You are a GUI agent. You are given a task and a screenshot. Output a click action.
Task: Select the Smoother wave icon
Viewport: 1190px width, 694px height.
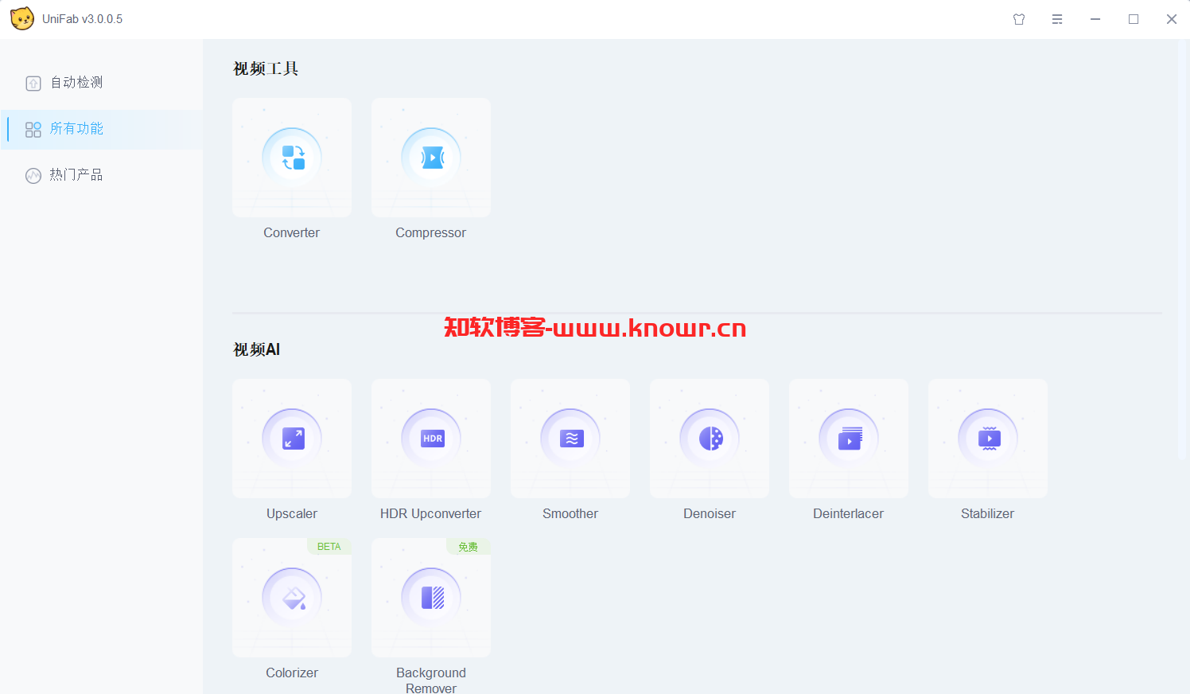(x=570, y=439)
